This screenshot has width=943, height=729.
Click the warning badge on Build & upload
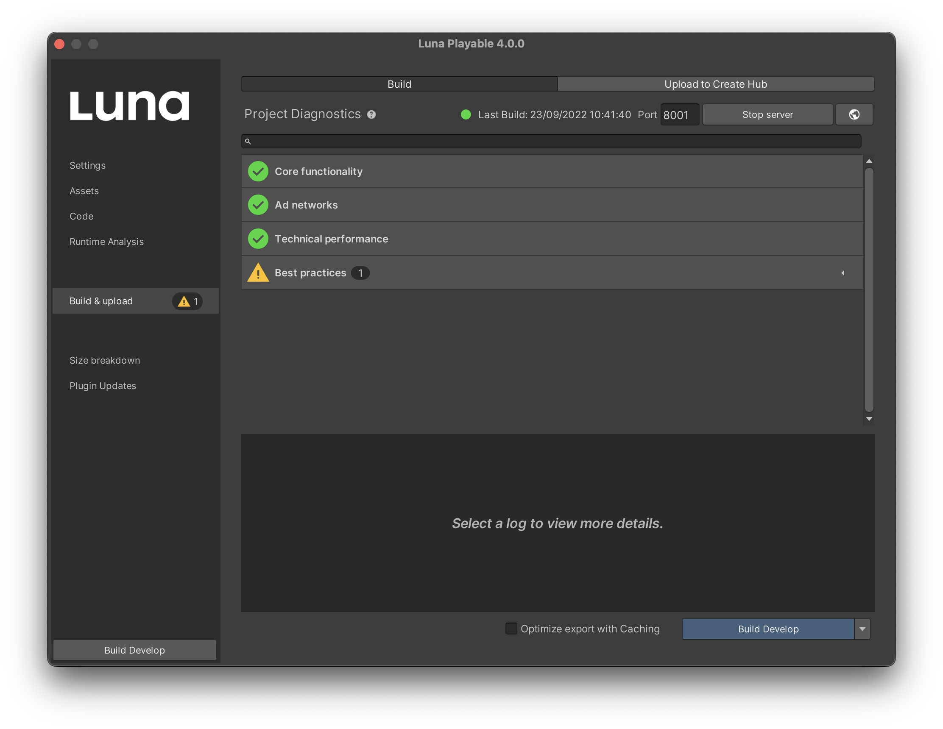click(x=188, y=301)
